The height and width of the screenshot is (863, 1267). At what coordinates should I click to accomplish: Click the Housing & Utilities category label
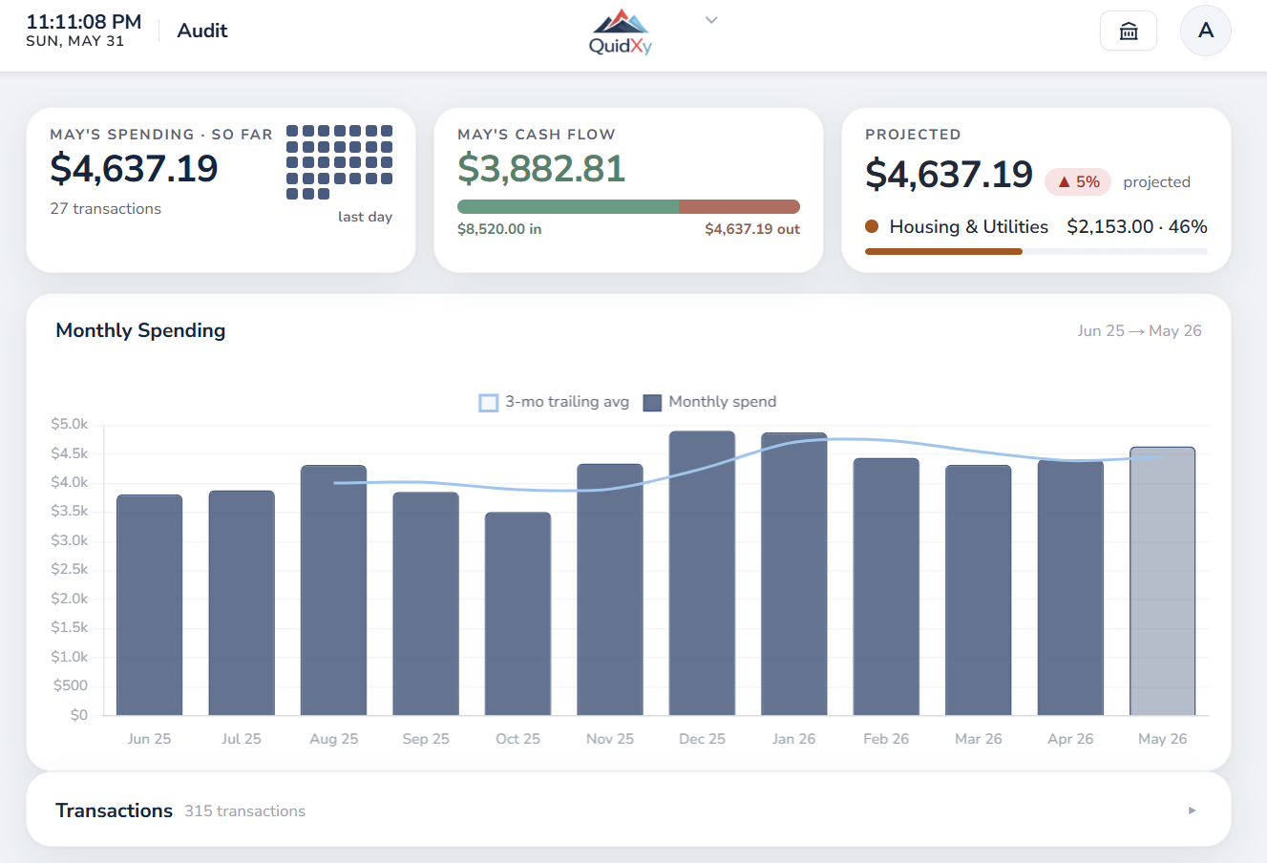pos(968,227)
